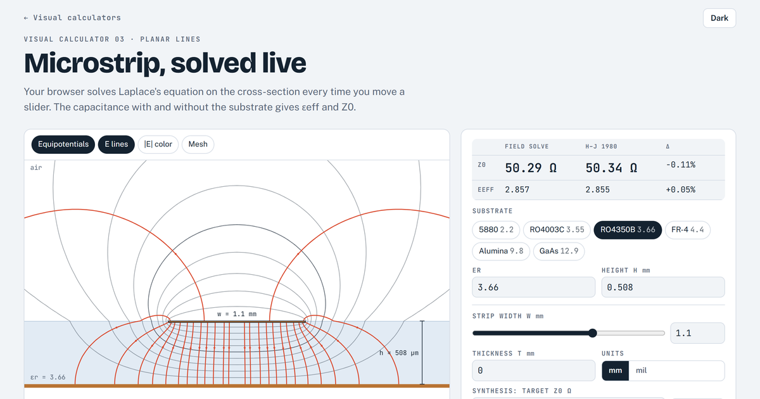Edit the ER permittivity field
The height and width of the screenshot is (399, 760).
click(x=534, y=288)
